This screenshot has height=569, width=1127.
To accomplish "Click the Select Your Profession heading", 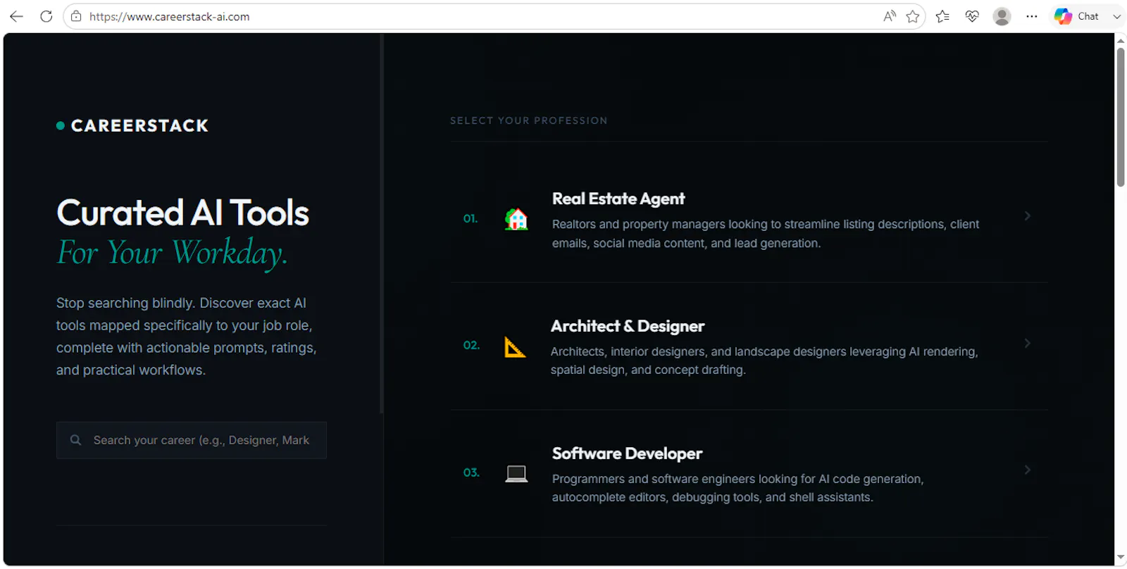I will click(529, 120).
